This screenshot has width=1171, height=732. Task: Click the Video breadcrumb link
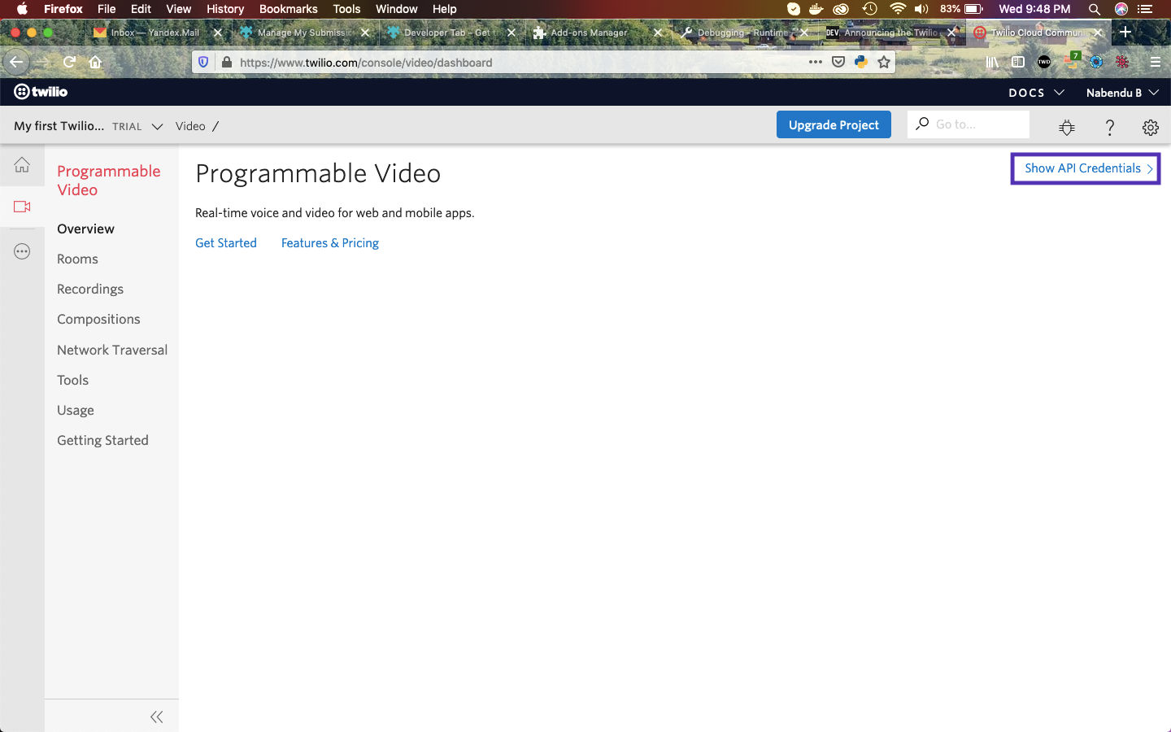[x=190, y=126]
